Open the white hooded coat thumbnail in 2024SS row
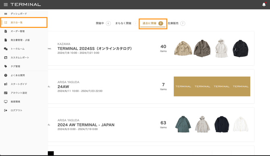The width and height of the screenshot is (270, 156). [x=222, y=48]
